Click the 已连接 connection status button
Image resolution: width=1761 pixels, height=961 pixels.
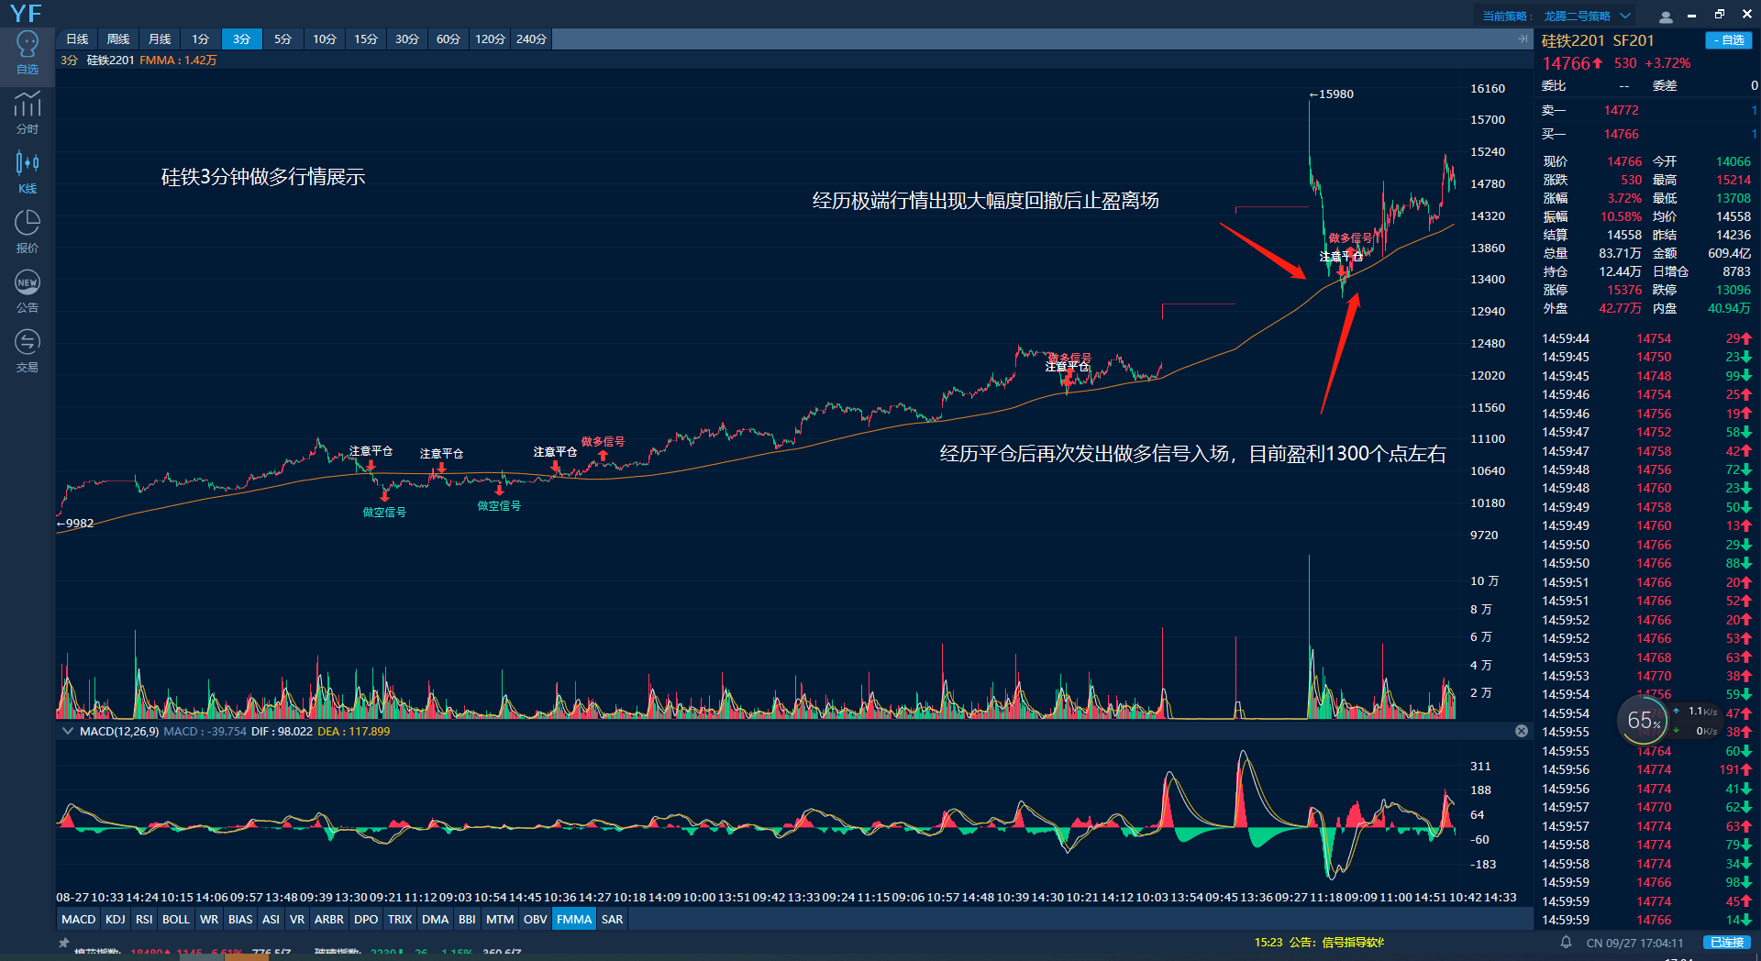pyautogui.click(x=1727, y=942)
